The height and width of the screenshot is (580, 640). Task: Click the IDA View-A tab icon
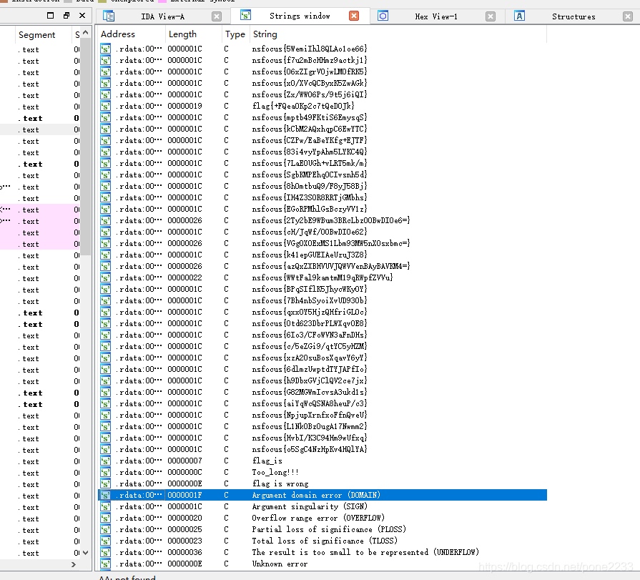(109, 16)
